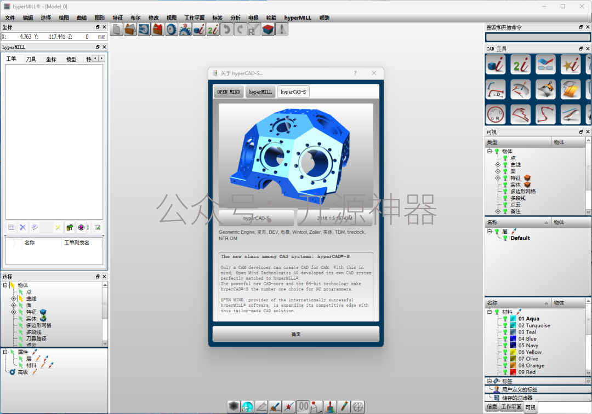Screen dimensions: 592x414
Task: Click the gear icon marked with number 10
Action: pyautogui.click(x=185, y=30)
